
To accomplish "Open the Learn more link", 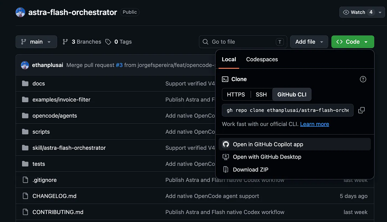I will click(314, 124).
